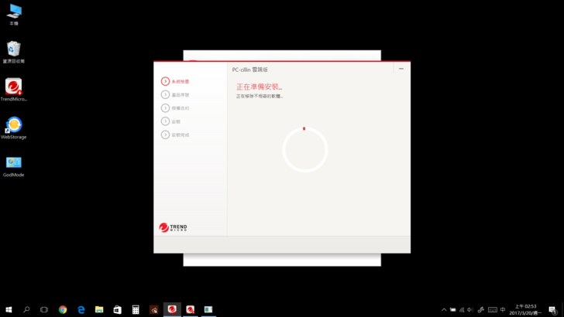Open the Wi-Fi network tray icon
Viewport: 564px width, 317px height.
click(462, 309)
